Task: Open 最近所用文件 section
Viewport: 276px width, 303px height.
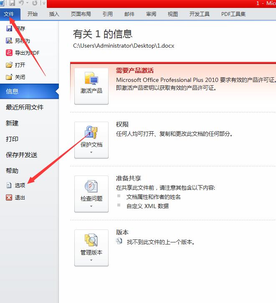Action: pos(25,107)
